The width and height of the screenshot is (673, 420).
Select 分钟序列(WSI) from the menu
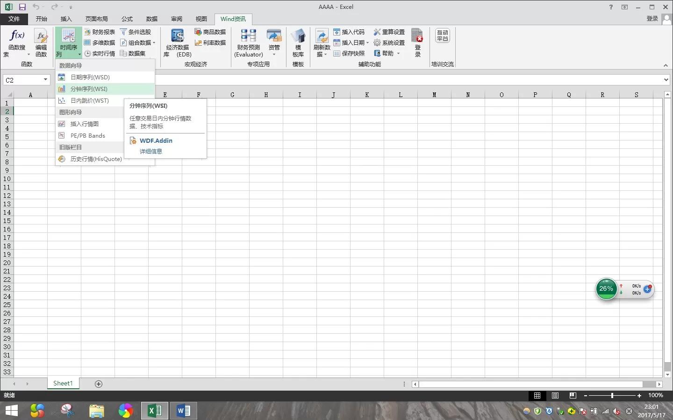tap(105, 89)
